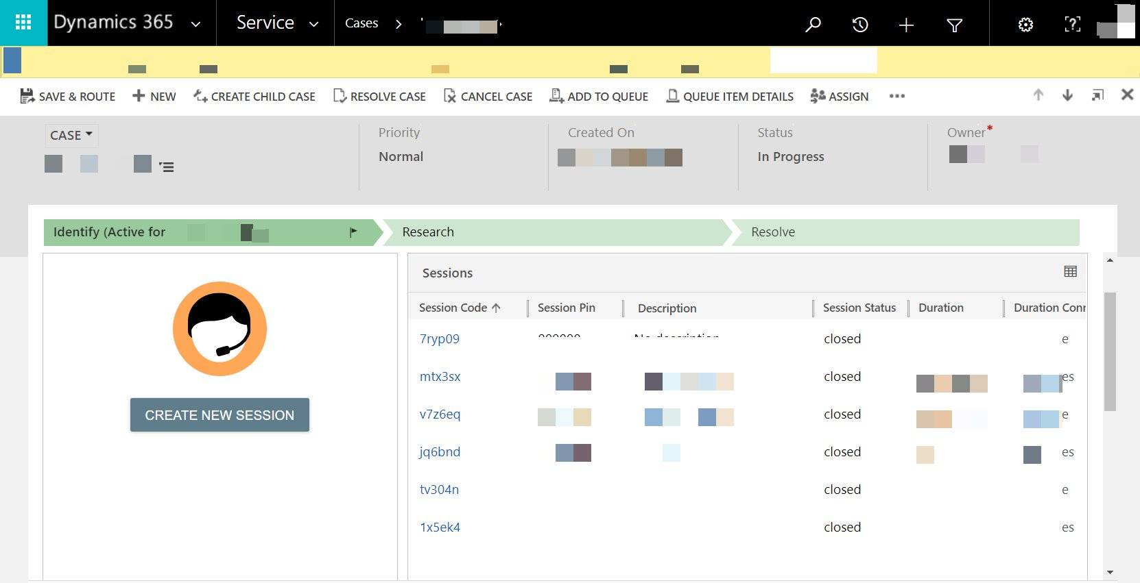Open the advanced find filter icon
The width and height of the screenshot is (1140, 583).
click(954, 25)
